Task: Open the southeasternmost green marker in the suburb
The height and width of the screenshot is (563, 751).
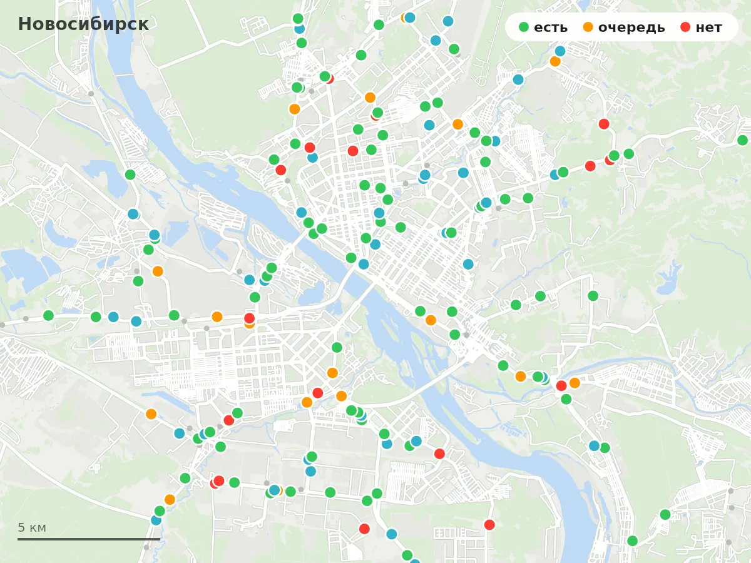Action: click(665, 514)
